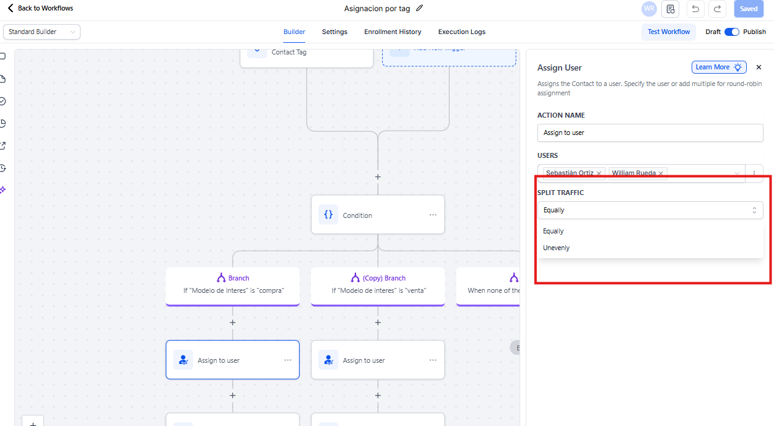Image resolution: width=774 pixels, height=426 pixels.
Task: Open the Condition node three-dot menu
Action: 433,215
